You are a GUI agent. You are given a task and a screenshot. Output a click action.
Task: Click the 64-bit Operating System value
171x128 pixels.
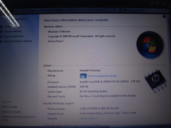coord(94,91)
